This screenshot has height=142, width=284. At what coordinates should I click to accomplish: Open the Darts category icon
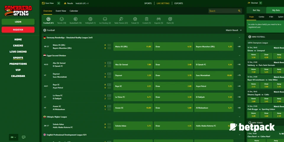click(x=170, y=19)
